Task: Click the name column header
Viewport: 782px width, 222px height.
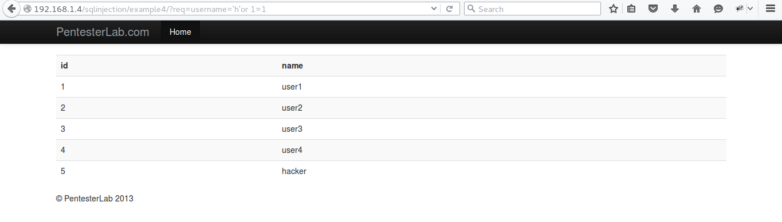Action: tap(292, 66)
